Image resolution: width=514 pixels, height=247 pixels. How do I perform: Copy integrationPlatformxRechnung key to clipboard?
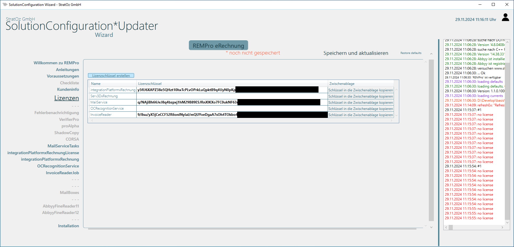point(361,90)
